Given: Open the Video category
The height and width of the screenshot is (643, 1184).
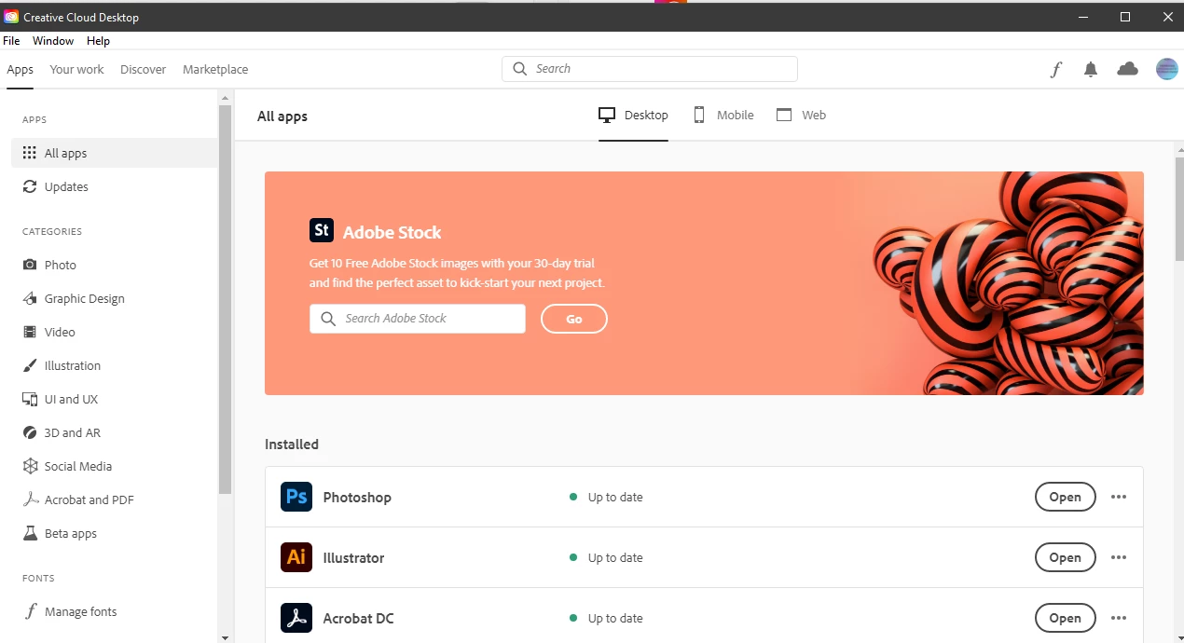Looking at the screenshot, I should point(114,332).
